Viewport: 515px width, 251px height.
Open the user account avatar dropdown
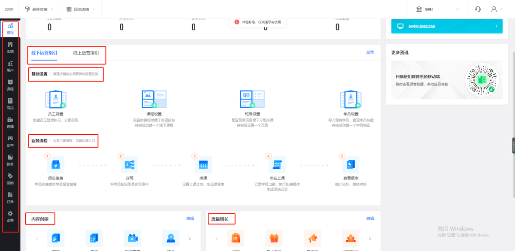[497, 9]
